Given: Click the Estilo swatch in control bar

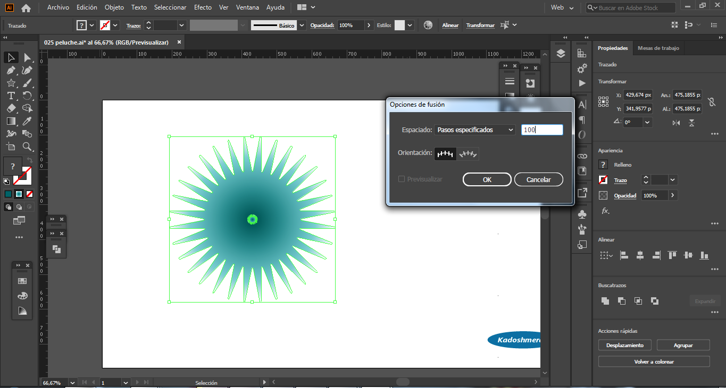Looking at the screenshot, I should [400, 25].
